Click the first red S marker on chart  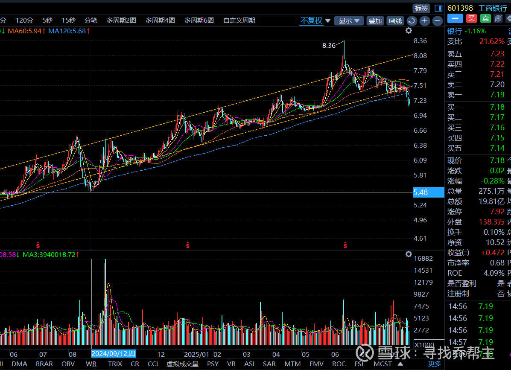tap(38, 245)
